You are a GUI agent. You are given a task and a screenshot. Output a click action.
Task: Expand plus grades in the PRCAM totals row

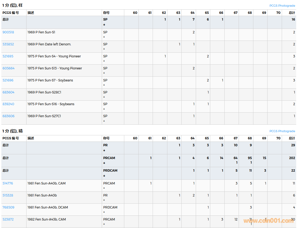[x=104, y=163]
